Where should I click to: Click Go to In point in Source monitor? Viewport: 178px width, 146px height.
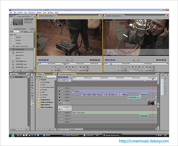click(52, 70)
